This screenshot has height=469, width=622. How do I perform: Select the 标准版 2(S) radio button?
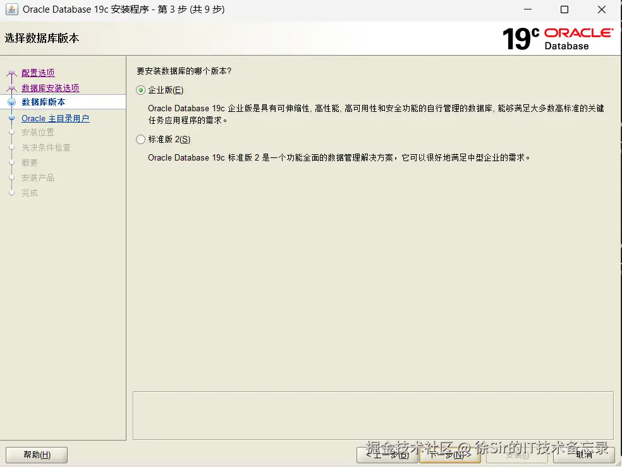[x=140, y=139]
